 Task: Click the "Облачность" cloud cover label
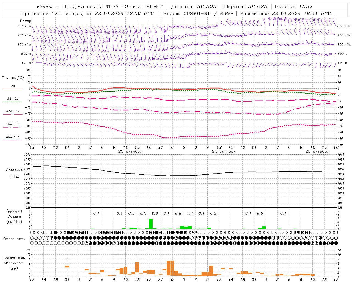pyautogui.click(x=14, y=239)
